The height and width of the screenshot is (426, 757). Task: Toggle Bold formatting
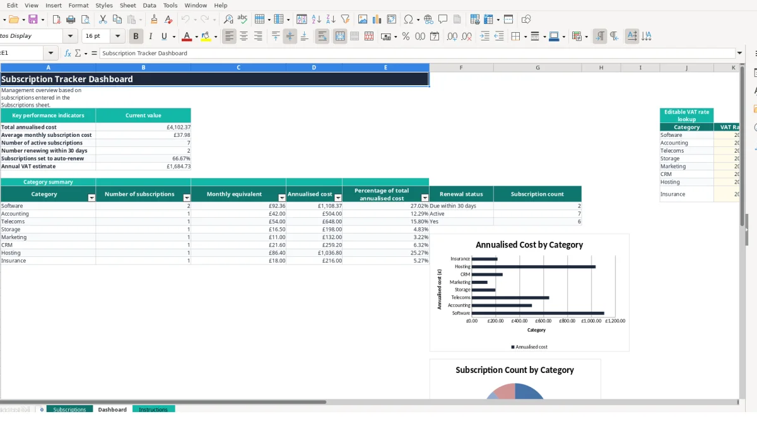pyautogui.click(x=135, y=37)
